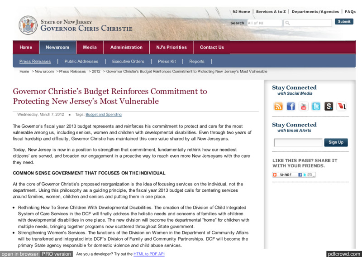Open the Facebook social icon

pyautogui.click(x=291, y=107)
